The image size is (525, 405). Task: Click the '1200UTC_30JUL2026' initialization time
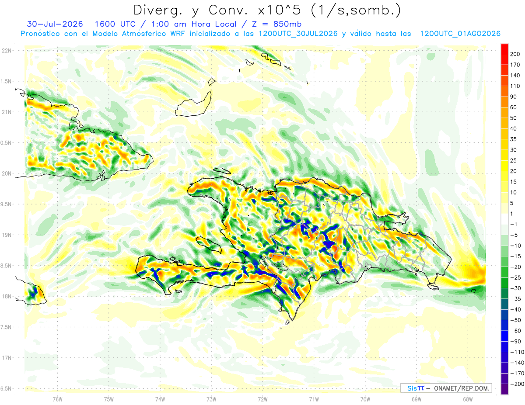[297, 34]
